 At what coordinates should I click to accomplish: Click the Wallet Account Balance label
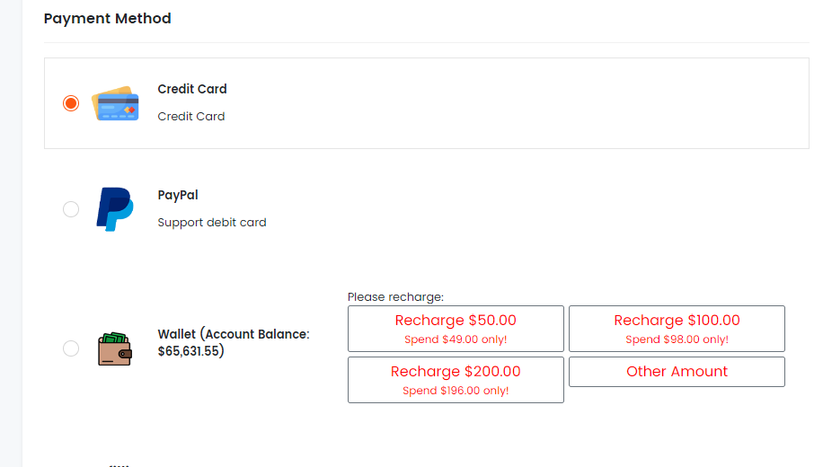pos(234,334)
